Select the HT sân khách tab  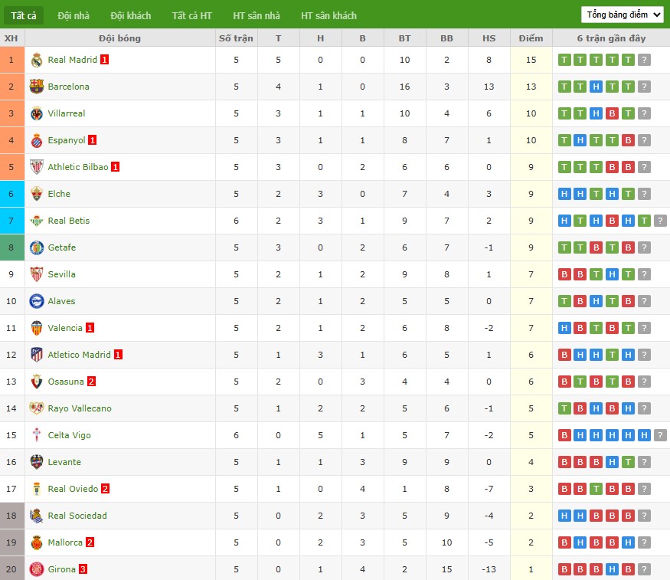pyautogui.click(x=328, y=15)
